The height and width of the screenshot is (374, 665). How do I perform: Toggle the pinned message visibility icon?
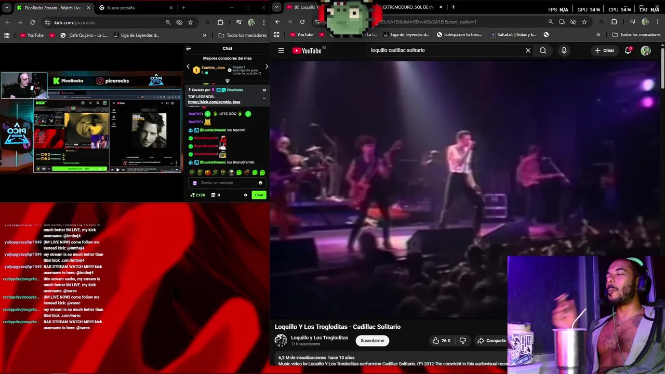[x=264, y=90]
